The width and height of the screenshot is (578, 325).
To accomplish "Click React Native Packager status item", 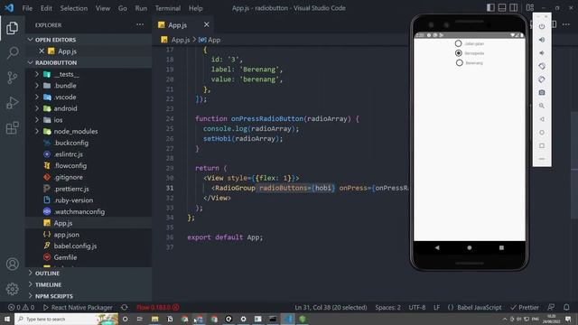I will point(78,307).
